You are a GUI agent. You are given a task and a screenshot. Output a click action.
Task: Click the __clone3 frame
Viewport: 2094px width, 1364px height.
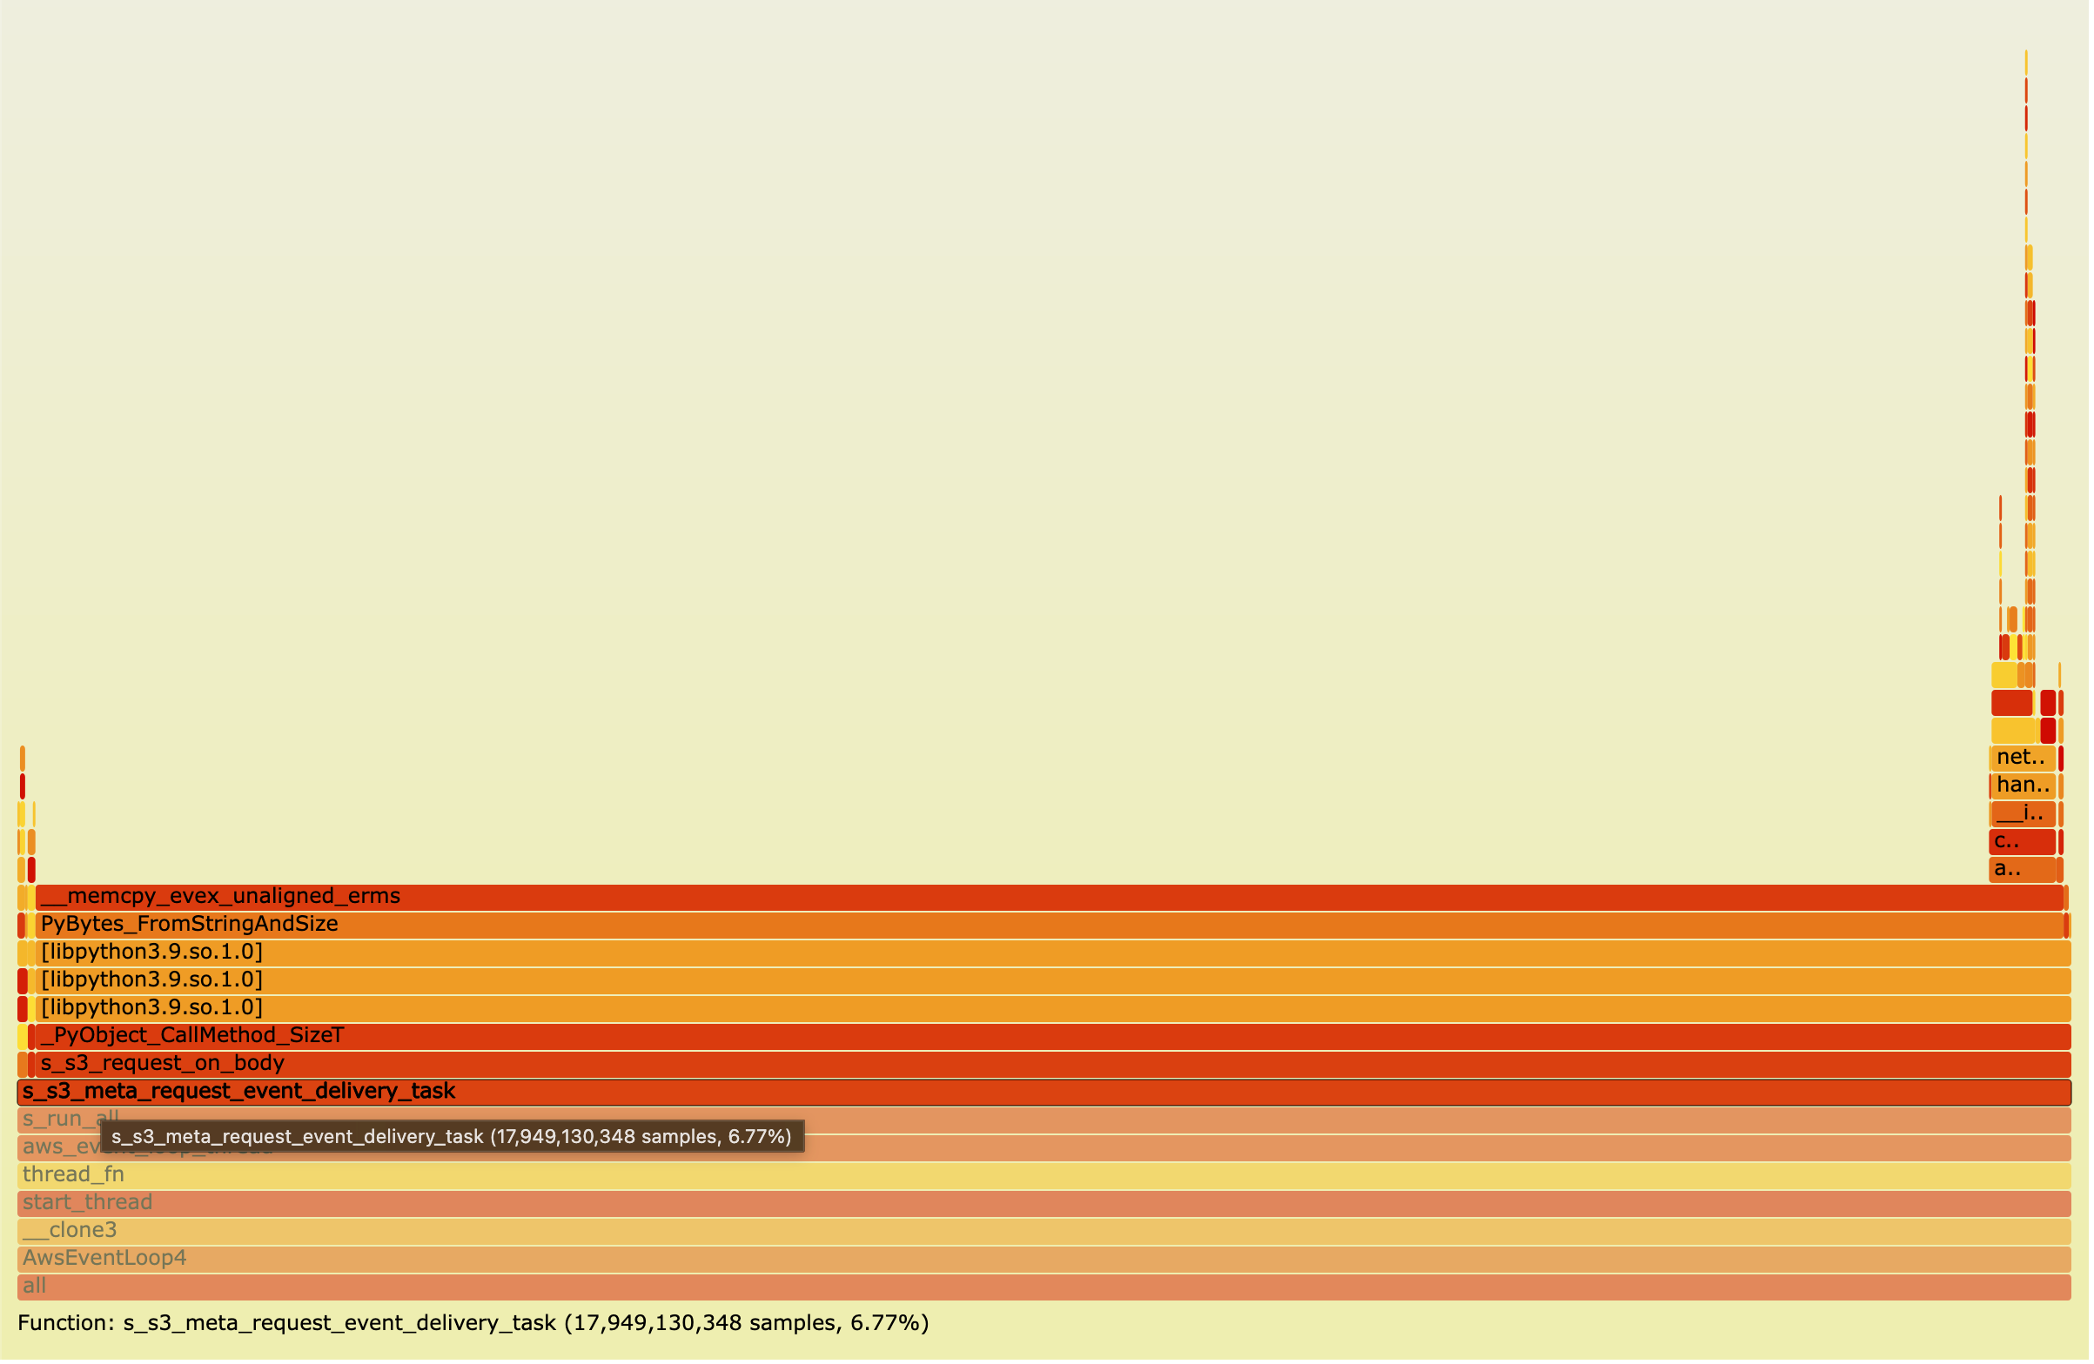pyautogui.click(x=1056, y=1229)
